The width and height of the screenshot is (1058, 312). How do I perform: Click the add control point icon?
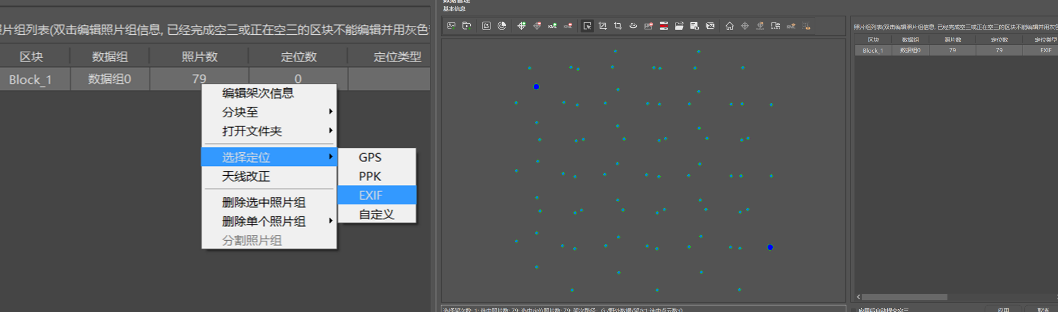pos(522,26)
